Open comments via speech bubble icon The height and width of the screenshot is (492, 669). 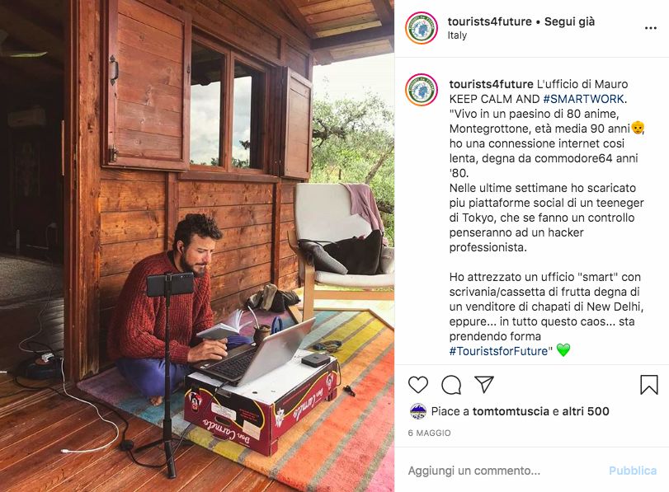pos(451,385)
